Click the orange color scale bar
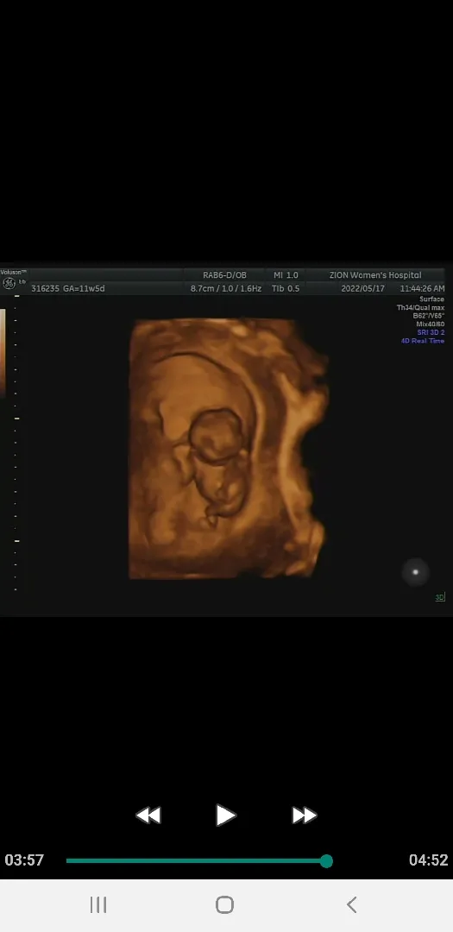453x932 pixels. coord(3,350)
